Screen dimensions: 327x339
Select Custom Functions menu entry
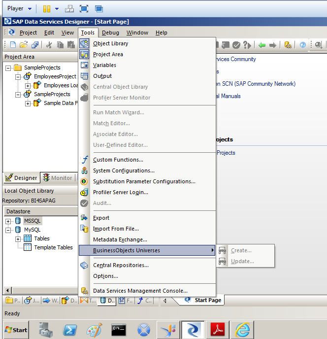(147, 160)
